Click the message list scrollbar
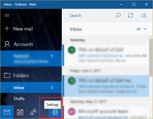The width and height of the screenshot is (153, 119). pyautogui.click(x=151, y=57)
